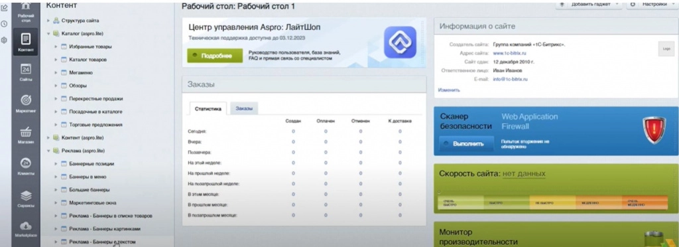Viewport: 679px width, 247px height.
Task: Expand the Структура сайта node
Action: point(48,21)
